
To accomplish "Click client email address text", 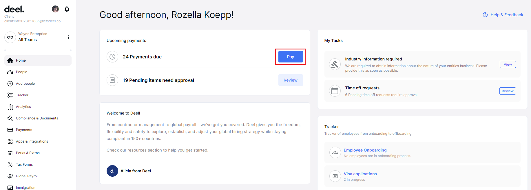I will coord(32,21).
